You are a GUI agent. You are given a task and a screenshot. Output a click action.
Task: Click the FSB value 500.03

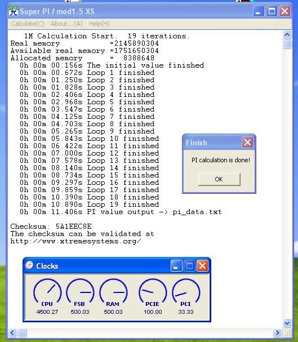click(80, 312)
